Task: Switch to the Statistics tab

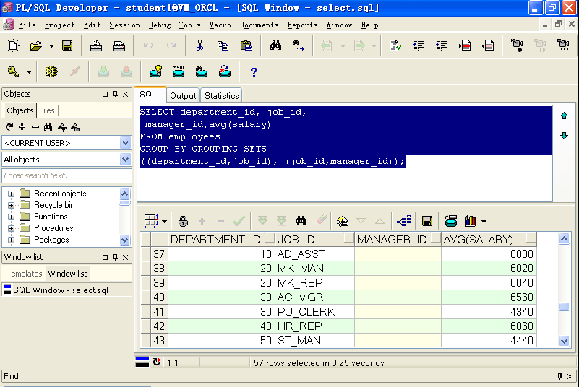Action: pyautogui.click(x=221, y=95)
